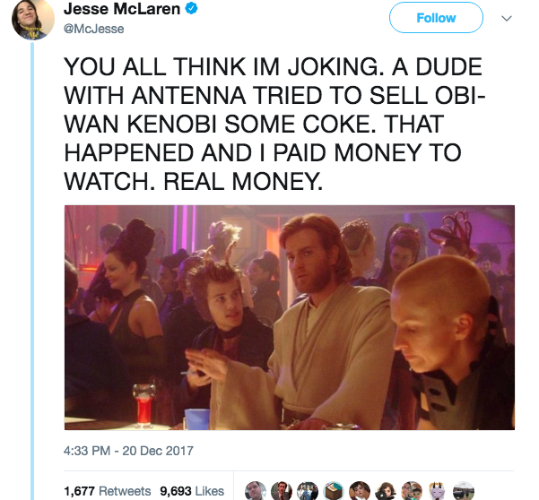Click the 4:33 PM - 20 Dec 2017 timestamp
Image resolution: width=539 pixels, height=500 pixels.
tap(128, 451)
